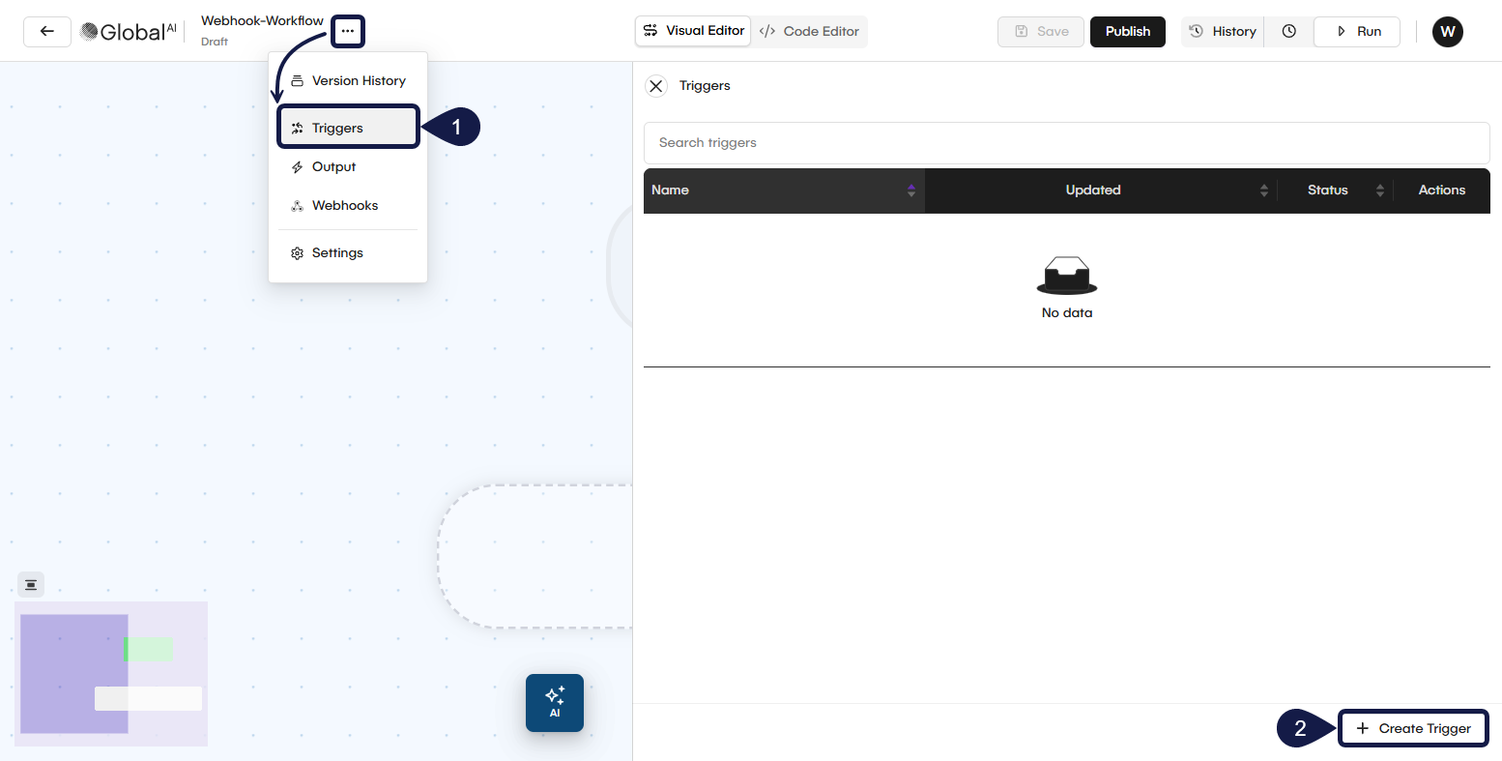Screen dimensions: 1502x761
Task: Click the clock schedule icon
Action: point(1288,31)
